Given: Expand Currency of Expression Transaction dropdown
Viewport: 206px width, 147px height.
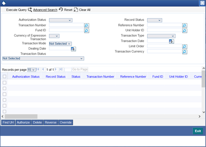Looking at the screenshot, I should coord(54,36).
